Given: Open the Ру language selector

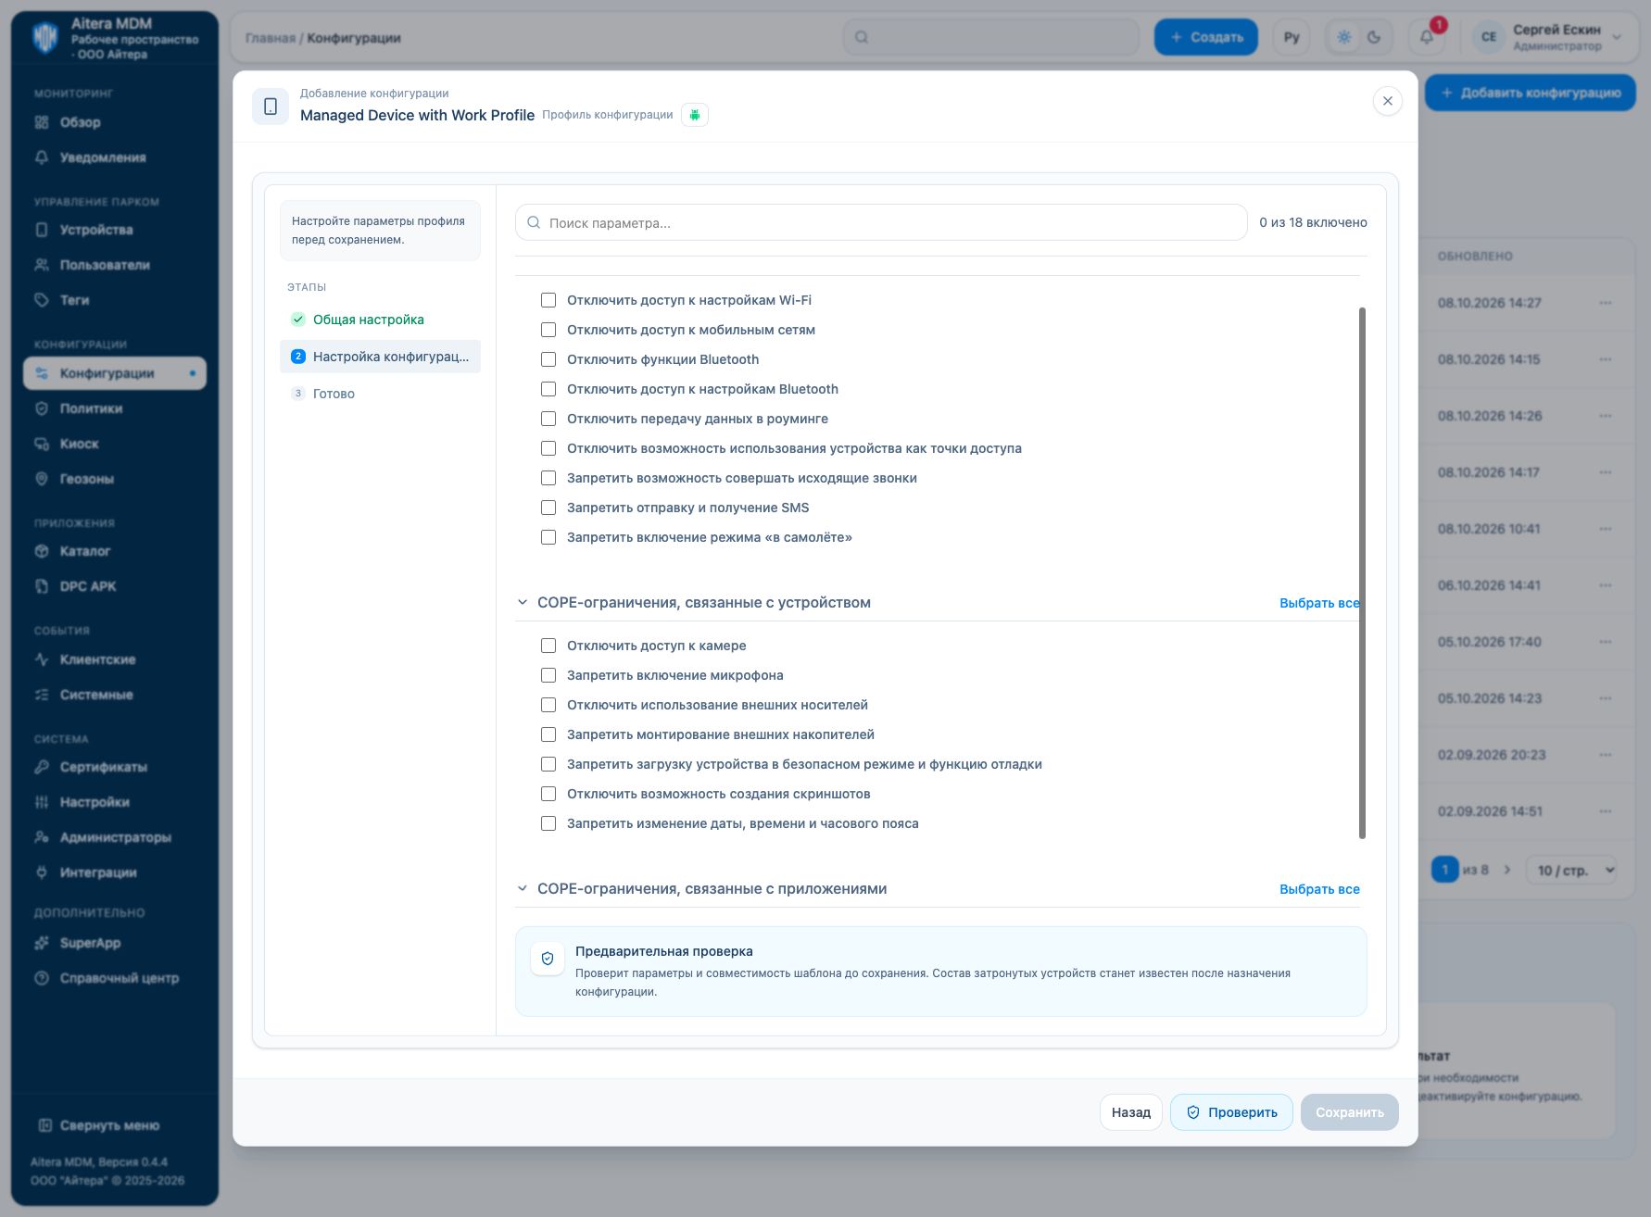Looking at the screenshot, I should click(x=1292, y=37).
